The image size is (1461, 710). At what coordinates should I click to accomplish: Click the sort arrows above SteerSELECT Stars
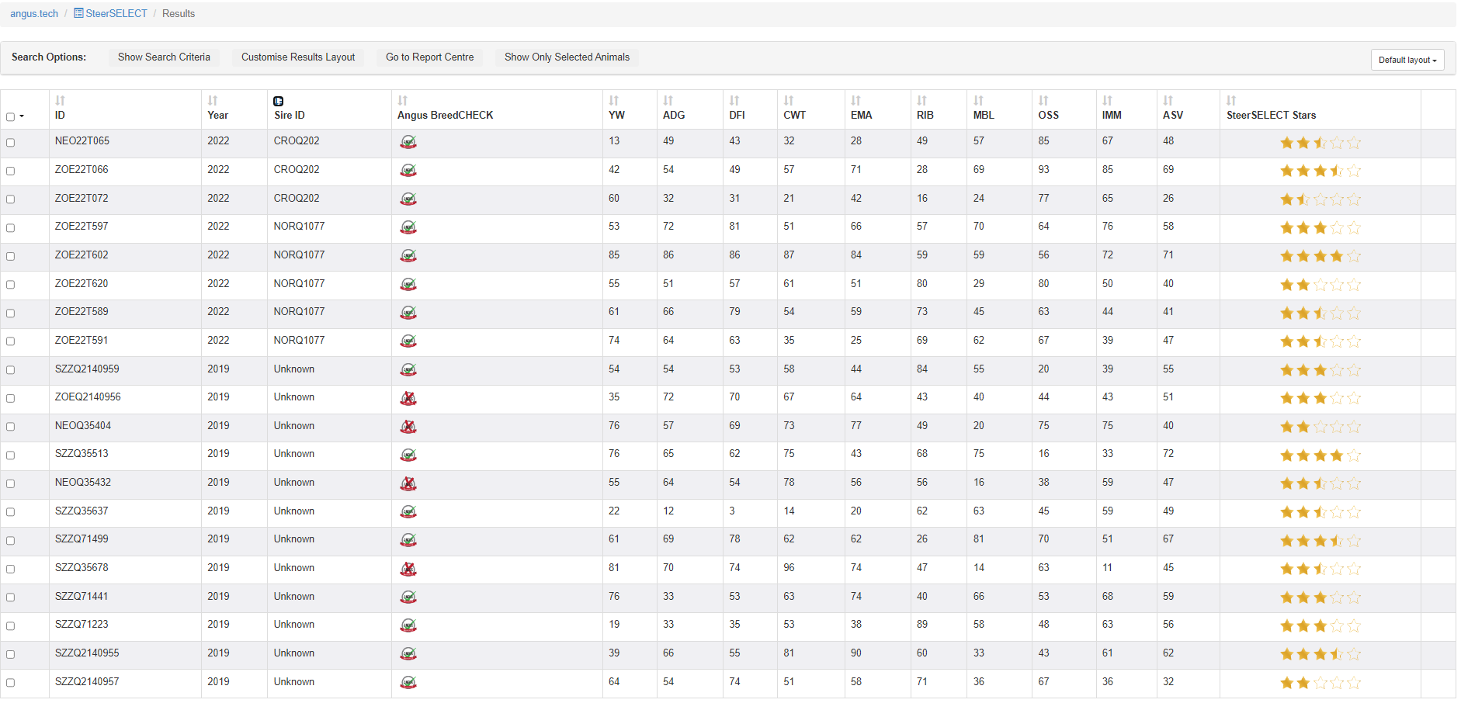coord(1231,101)
